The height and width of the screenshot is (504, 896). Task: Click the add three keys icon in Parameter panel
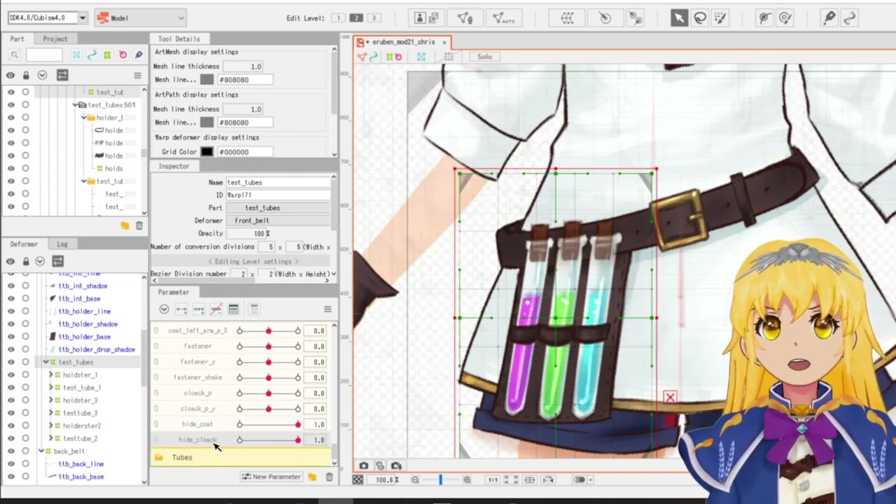(x=199, y=309)
